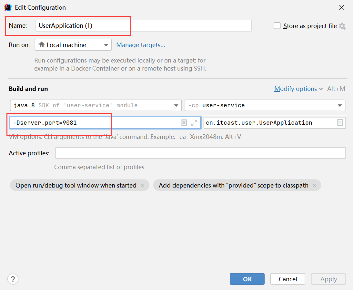Expand the VM options field with the expand icon
The image size is (353, 290).
[194, 123]
